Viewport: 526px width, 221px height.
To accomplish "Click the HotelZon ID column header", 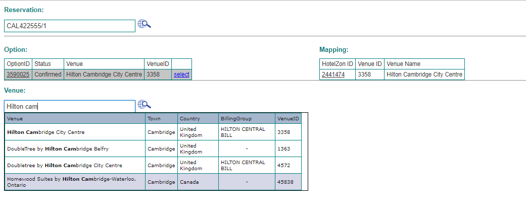I will point(338,64).
